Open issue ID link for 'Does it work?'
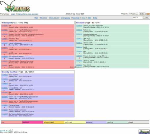Image resolution: width=150 pixels, height=134 pixels. pos(5,75)
